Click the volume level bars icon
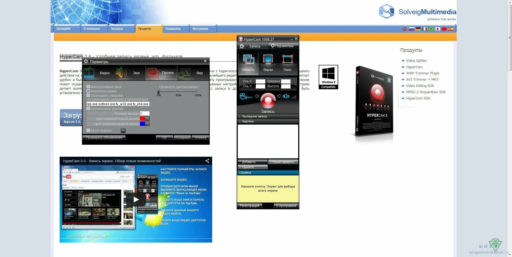This screenshot has height=257, width=512. click(x=294, y=96)
